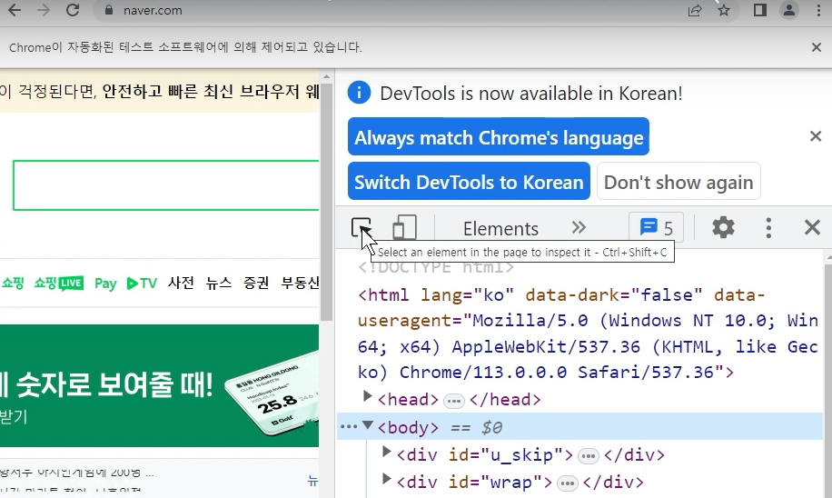Click Switch DevTools to Korean
832x498 pixels.
pos(469,181)
